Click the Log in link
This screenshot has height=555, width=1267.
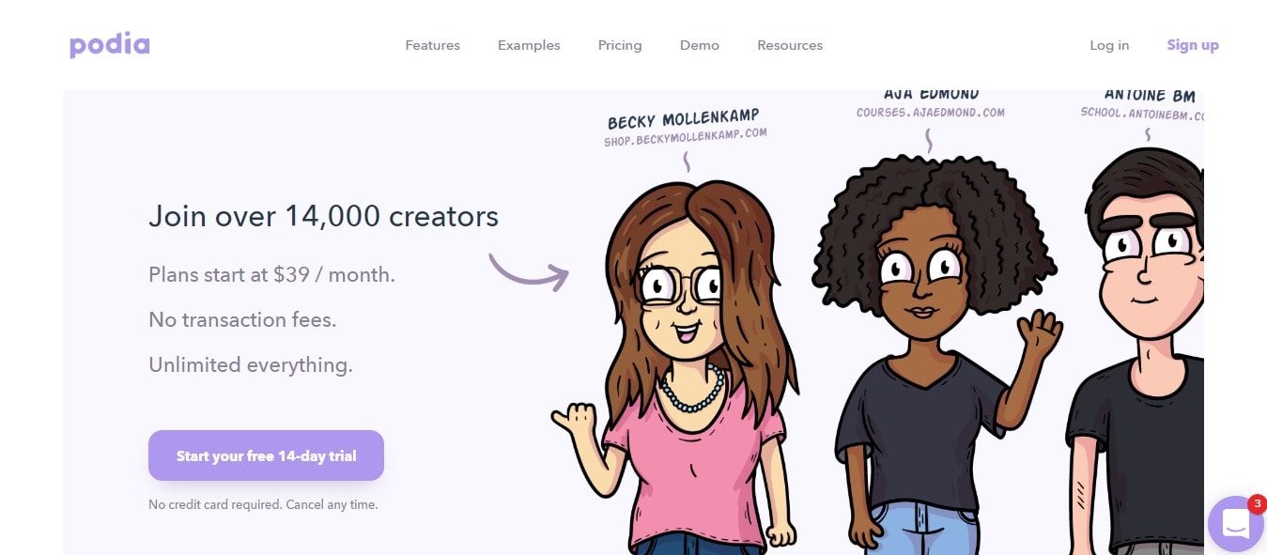tap(1109, 45)
